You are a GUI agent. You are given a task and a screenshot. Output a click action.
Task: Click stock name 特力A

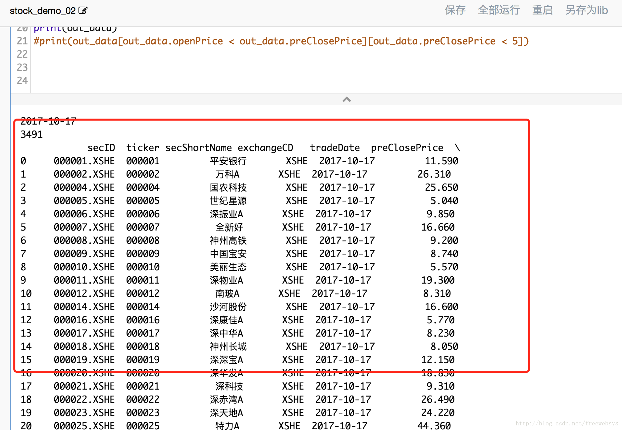point(227,425)
